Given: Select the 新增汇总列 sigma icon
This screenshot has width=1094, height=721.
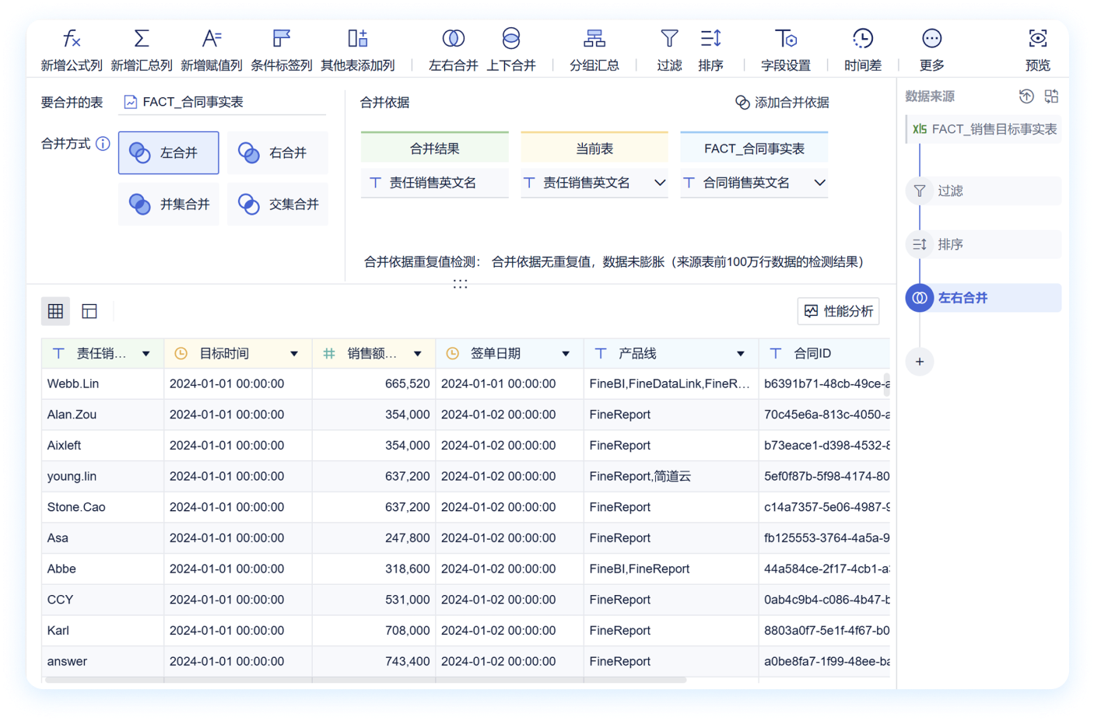Looking at the screenshot, I should pyautogui.click(x=142, y=38).
